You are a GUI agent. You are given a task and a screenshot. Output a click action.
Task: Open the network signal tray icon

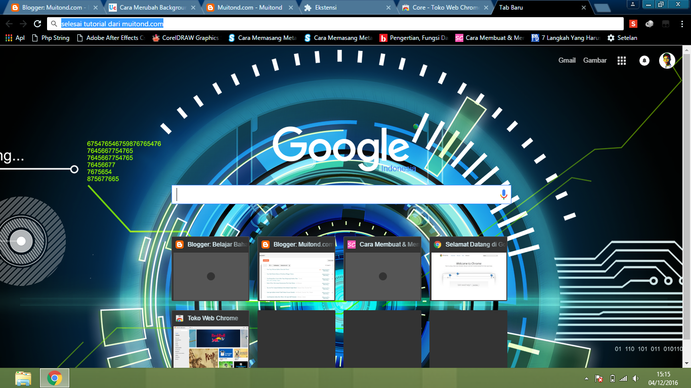coord(623,378)
